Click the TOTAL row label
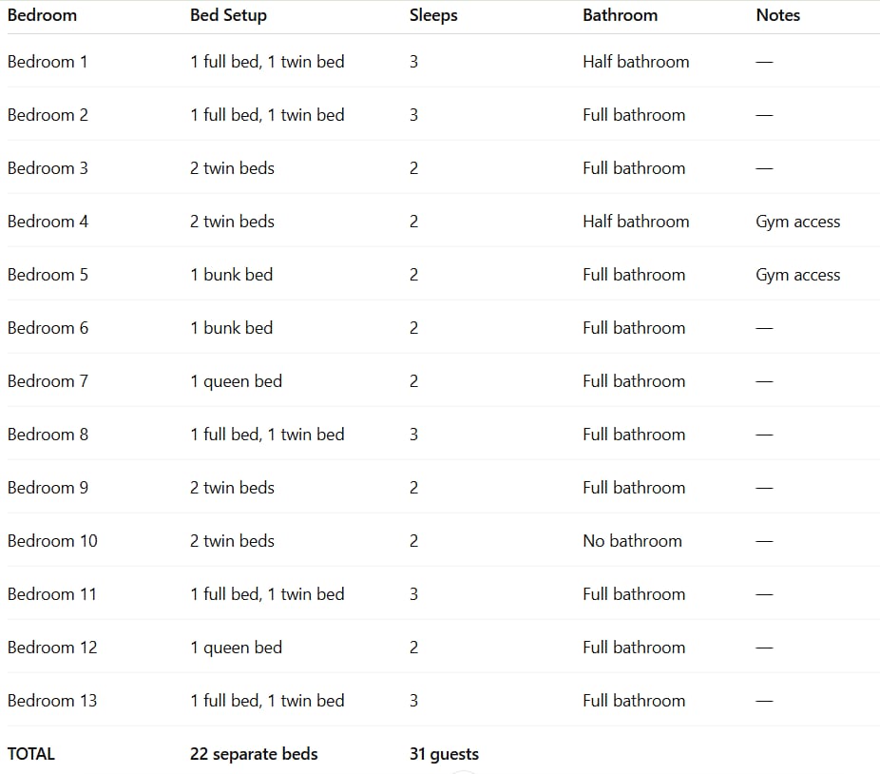 click(x=31, y=754)
